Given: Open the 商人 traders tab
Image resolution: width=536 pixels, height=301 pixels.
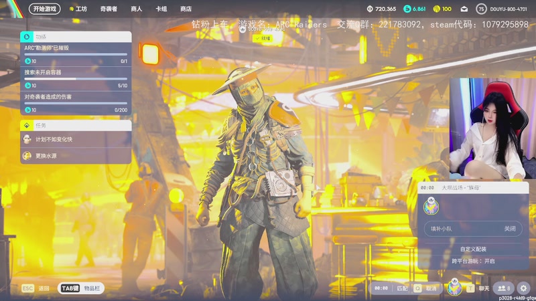Looking at the screenshot, I should (137, 9).
